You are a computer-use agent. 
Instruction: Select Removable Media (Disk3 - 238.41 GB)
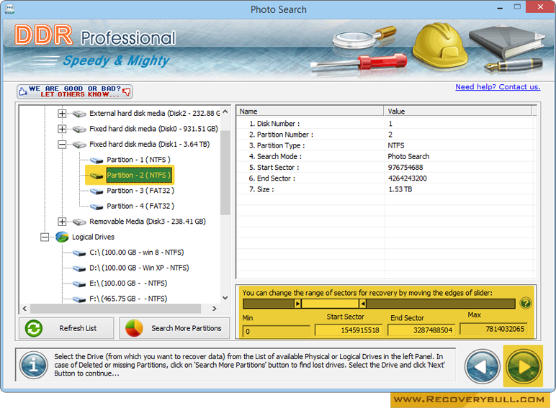(148, 222)
